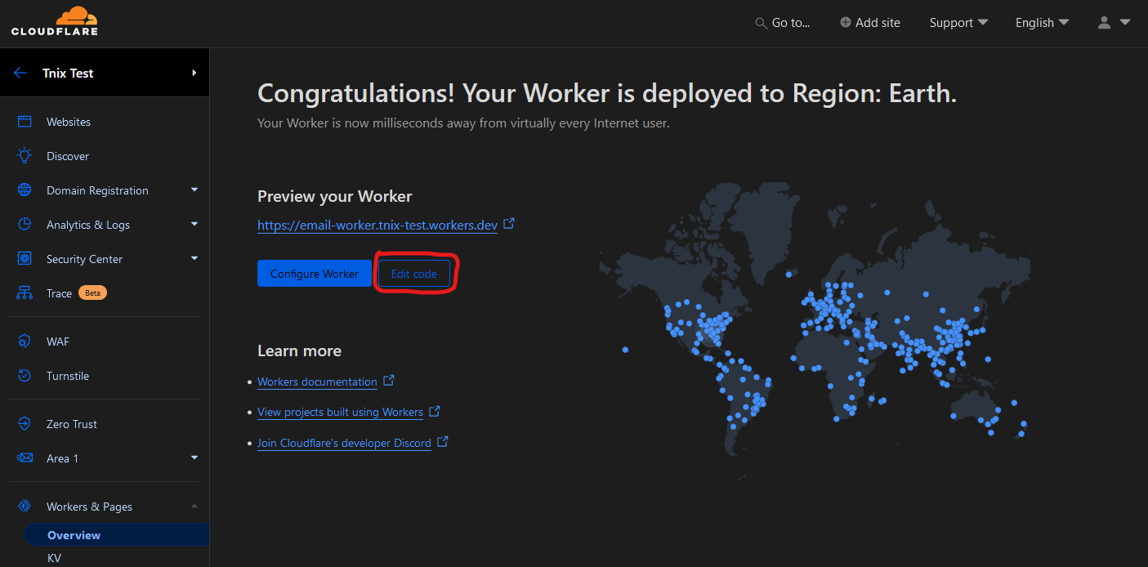Open the account profile dropdown
Viewport: 1148px width, 567px height.
1113,22
